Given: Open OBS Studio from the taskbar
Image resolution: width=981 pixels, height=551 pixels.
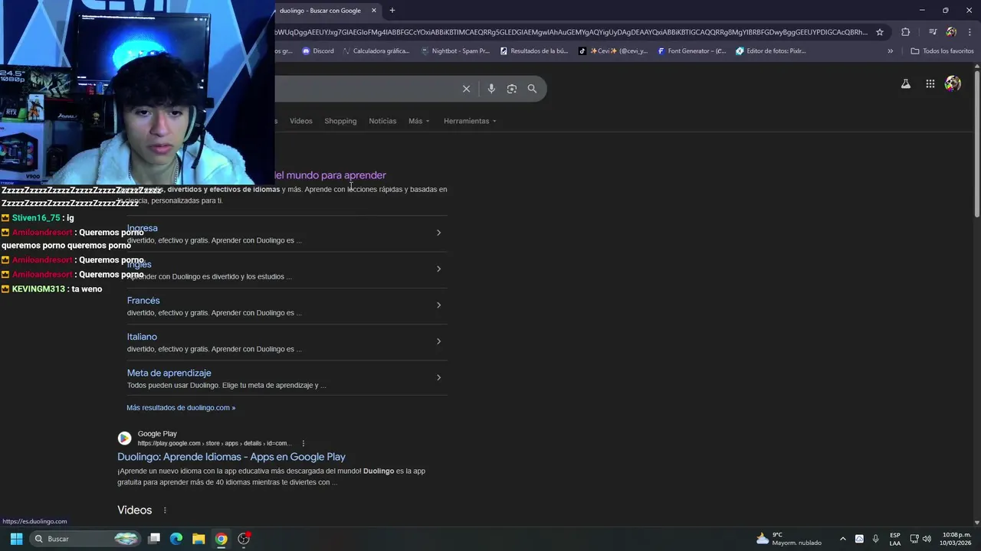Looking at the screenshot, I should point(244,539).
